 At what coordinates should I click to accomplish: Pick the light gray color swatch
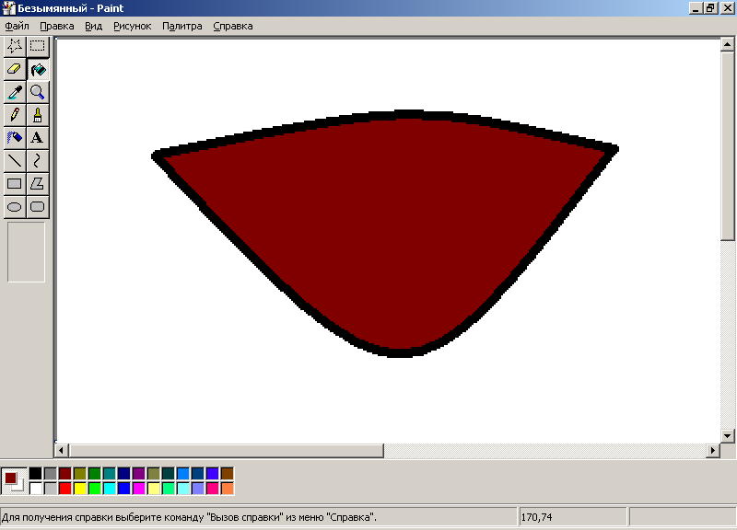[51, 489]
